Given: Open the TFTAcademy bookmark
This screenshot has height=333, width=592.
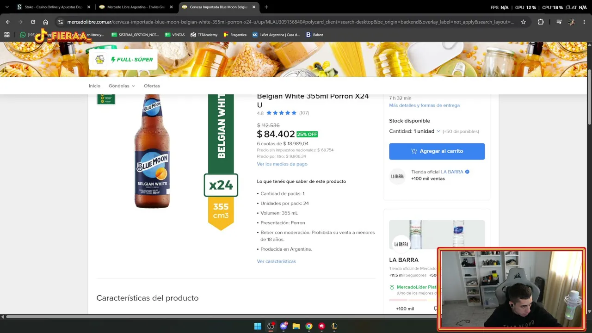Looking at the screenshot, I should pyautogui.click(x=204, y=35).
